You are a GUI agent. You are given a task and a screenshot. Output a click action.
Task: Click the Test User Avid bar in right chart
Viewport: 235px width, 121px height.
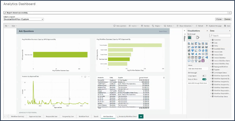(119, 59)
